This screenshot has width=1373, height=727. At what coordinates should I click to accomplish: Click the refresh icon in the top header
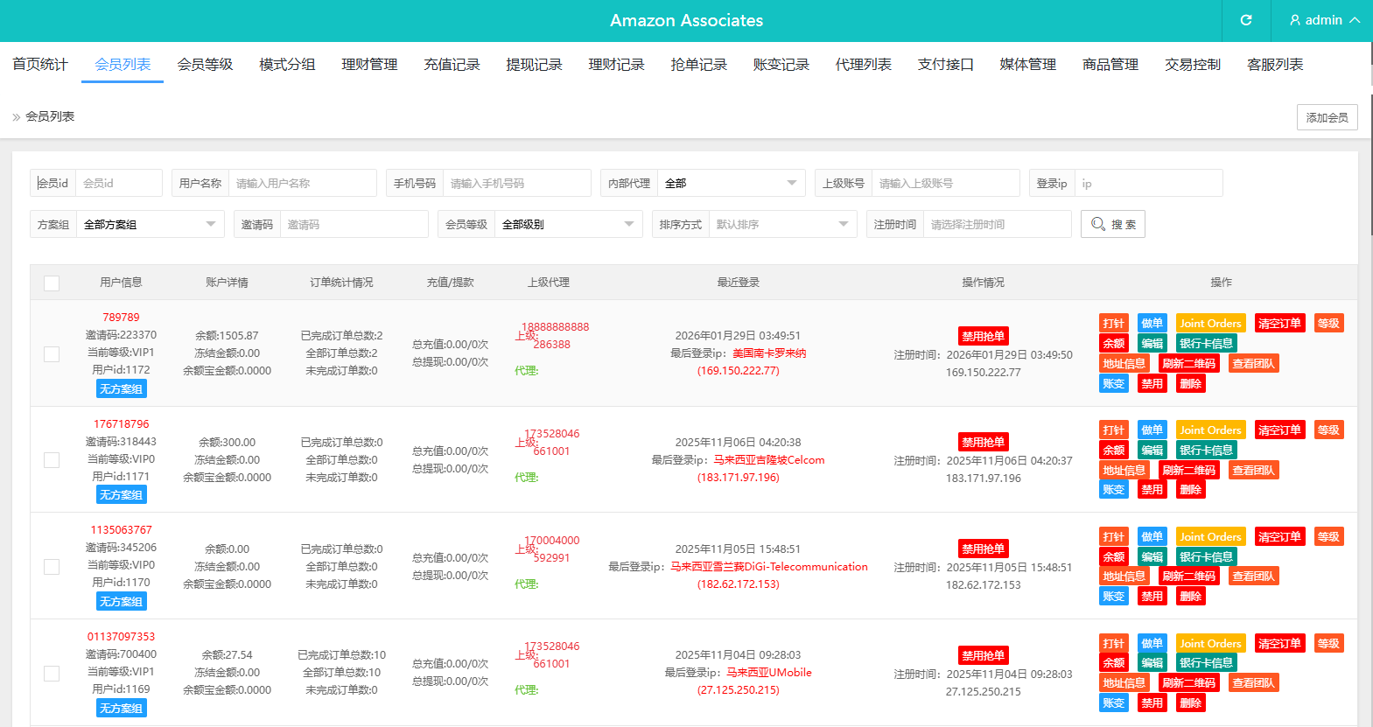click(1246, 20)
